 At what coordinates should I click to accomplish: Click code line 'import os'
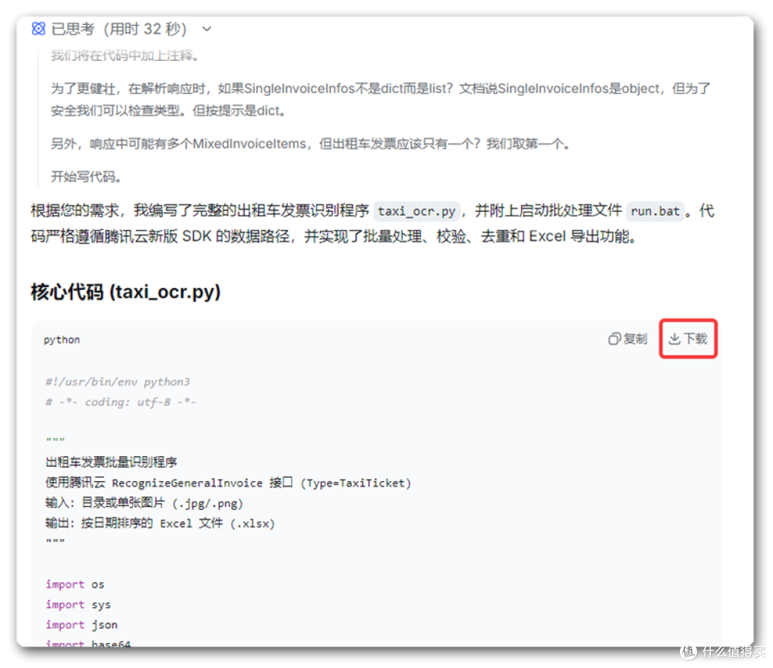75,584
